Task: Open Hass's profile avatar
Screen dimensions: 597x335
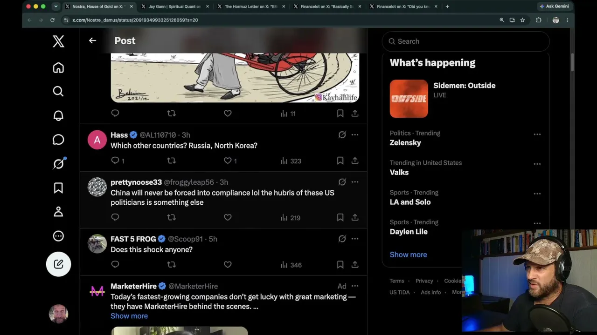Action: 97,140
